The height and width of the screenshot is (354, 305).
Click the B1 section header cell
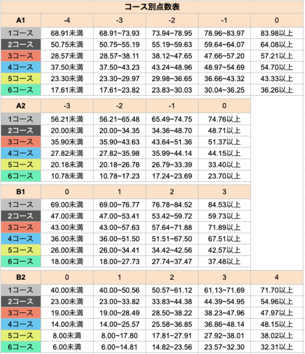tap(21, 192)
